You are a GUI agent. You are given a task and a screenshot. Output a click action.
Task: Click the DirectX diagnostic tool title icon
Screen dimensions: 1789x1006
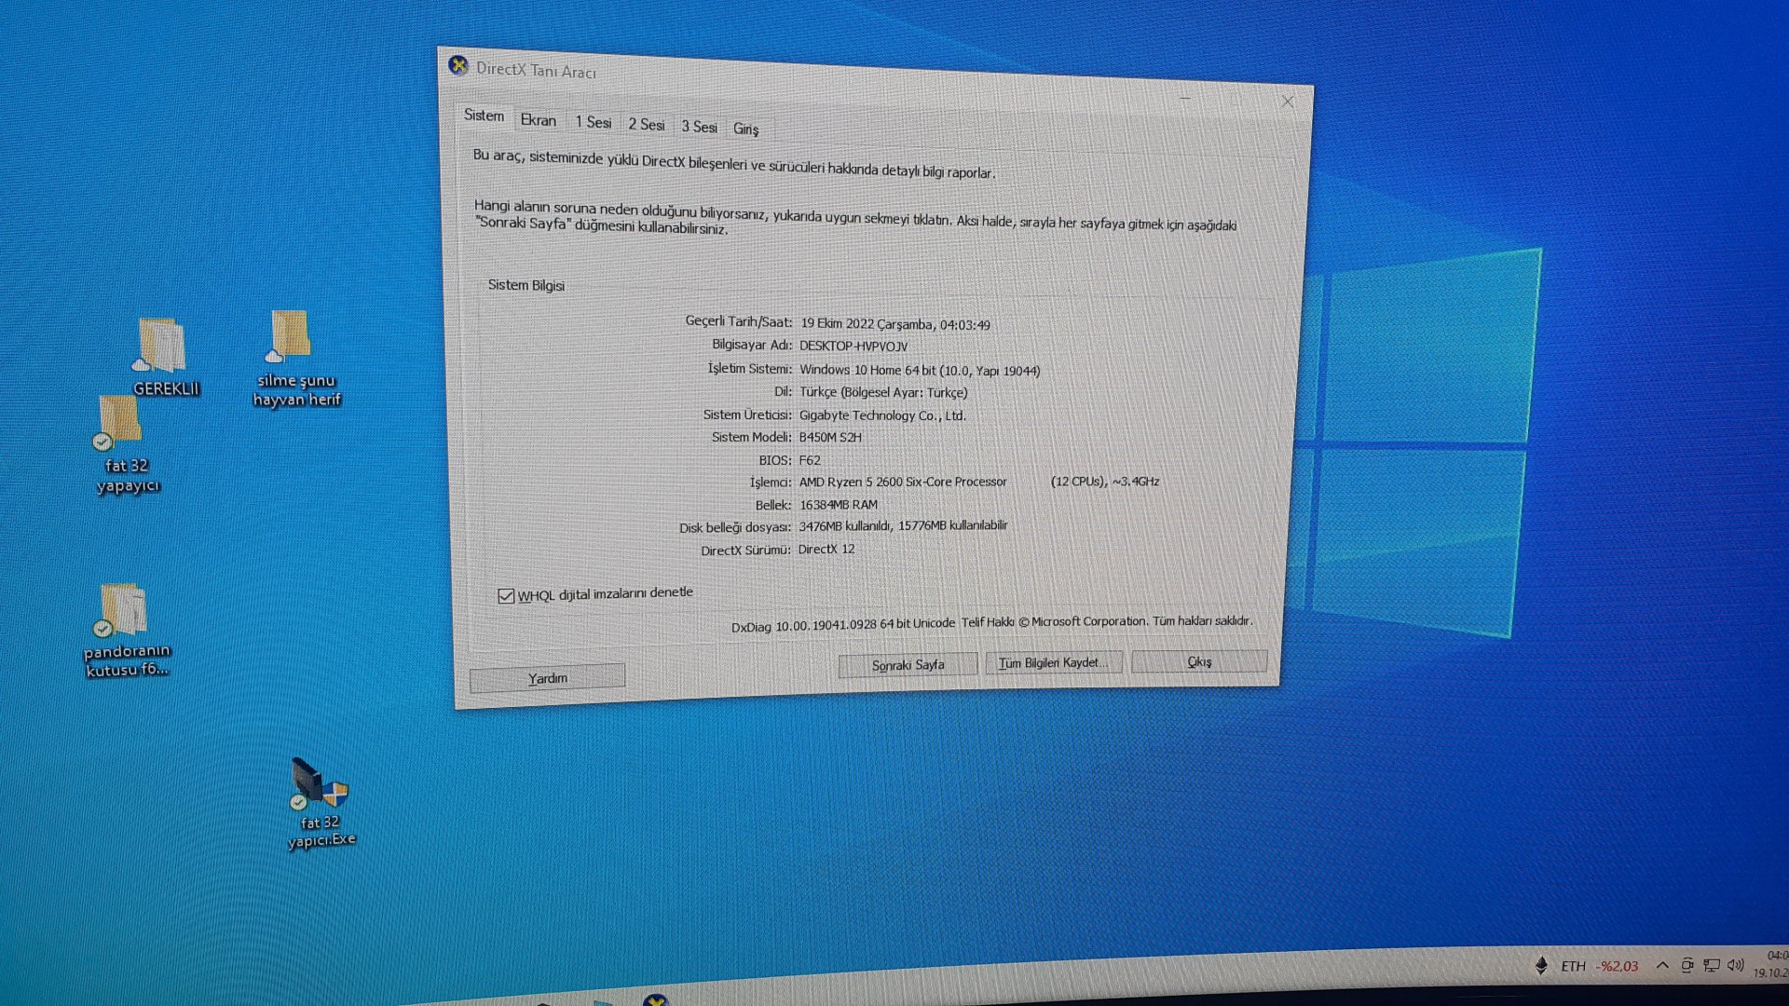click(x=457, y=65)
